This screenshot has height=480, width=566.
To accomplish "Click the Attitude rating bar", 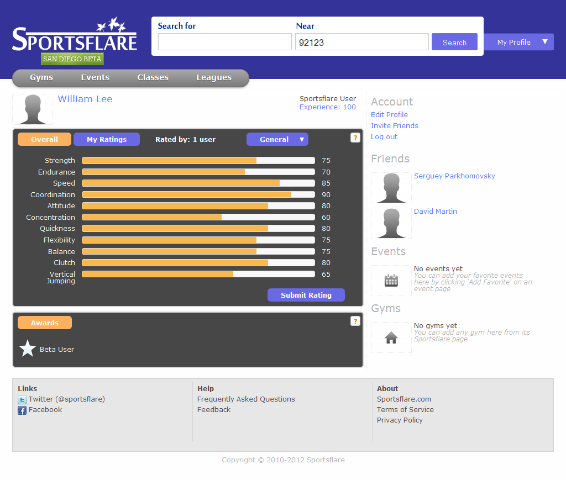I will [x=198, y=206].
